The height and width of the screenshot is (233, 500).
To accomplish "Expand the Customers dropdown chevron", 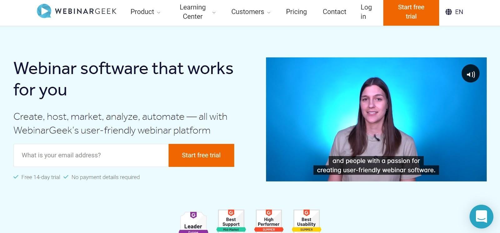I will click(x=269, y=12).
